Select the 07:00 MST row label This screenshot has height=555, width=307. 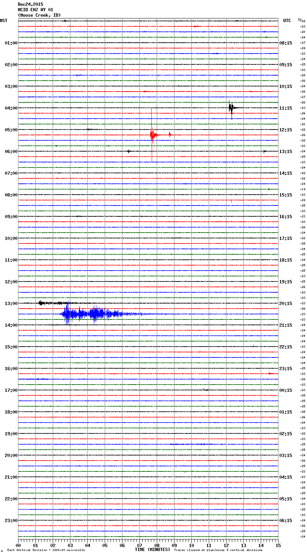[x=11, y=173]
